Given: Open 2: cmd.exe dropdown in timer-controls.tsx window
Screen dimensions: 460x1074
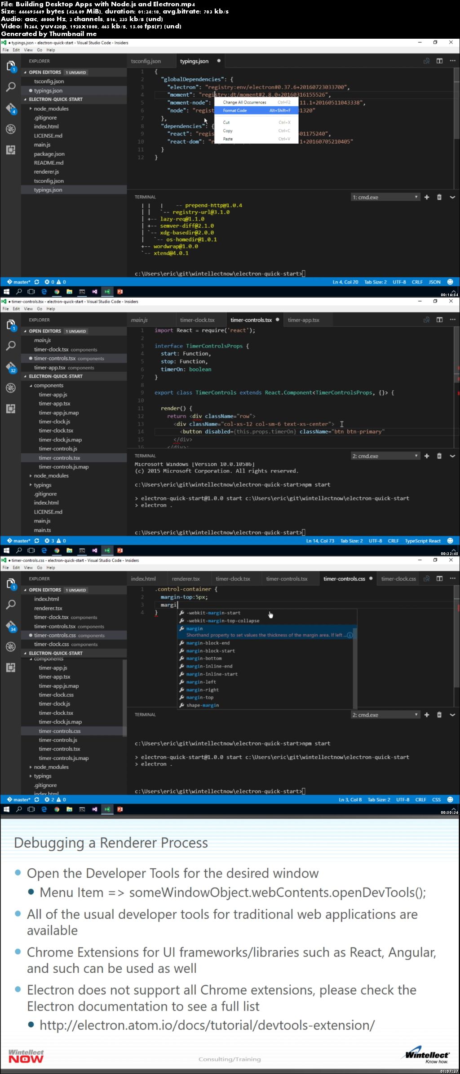Looking at the screenshot, I should (x=385, y=456).
